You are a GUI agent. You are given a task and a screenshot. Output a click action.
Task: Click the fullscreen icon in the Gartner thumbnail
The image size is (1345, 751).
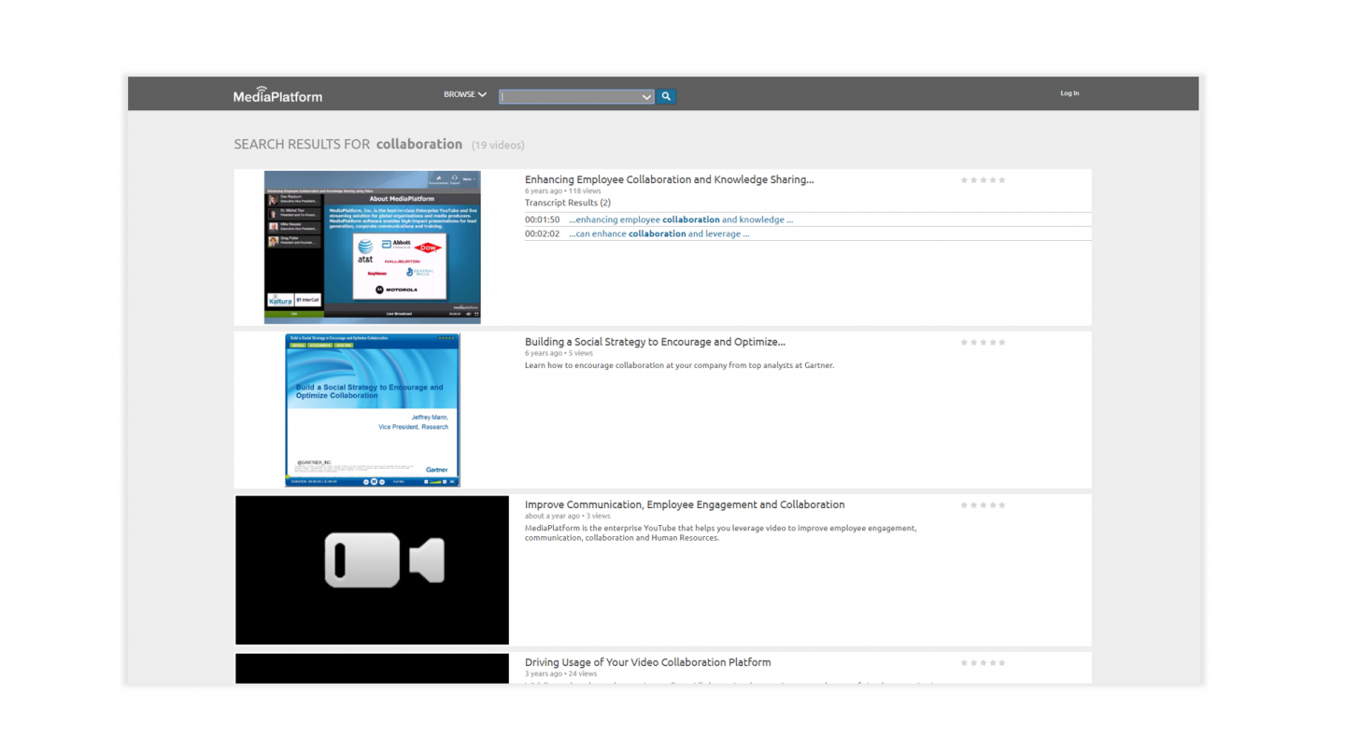(452, 481)
